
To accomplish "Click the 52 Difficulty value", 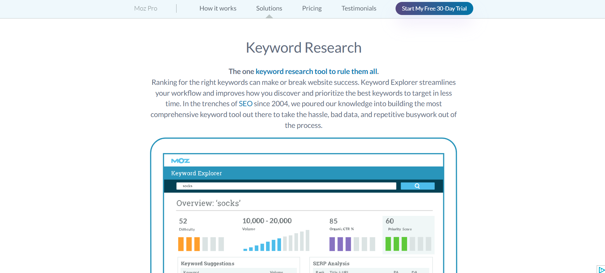I will pyautogui.click(x=183, y=221).
